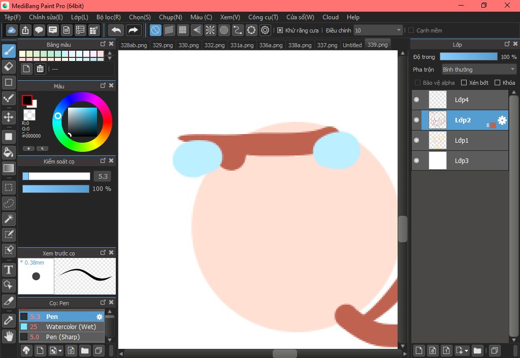The image size is (520, 358).
Task: Hide layer Lớp1
Action: (x=416, y=140)
